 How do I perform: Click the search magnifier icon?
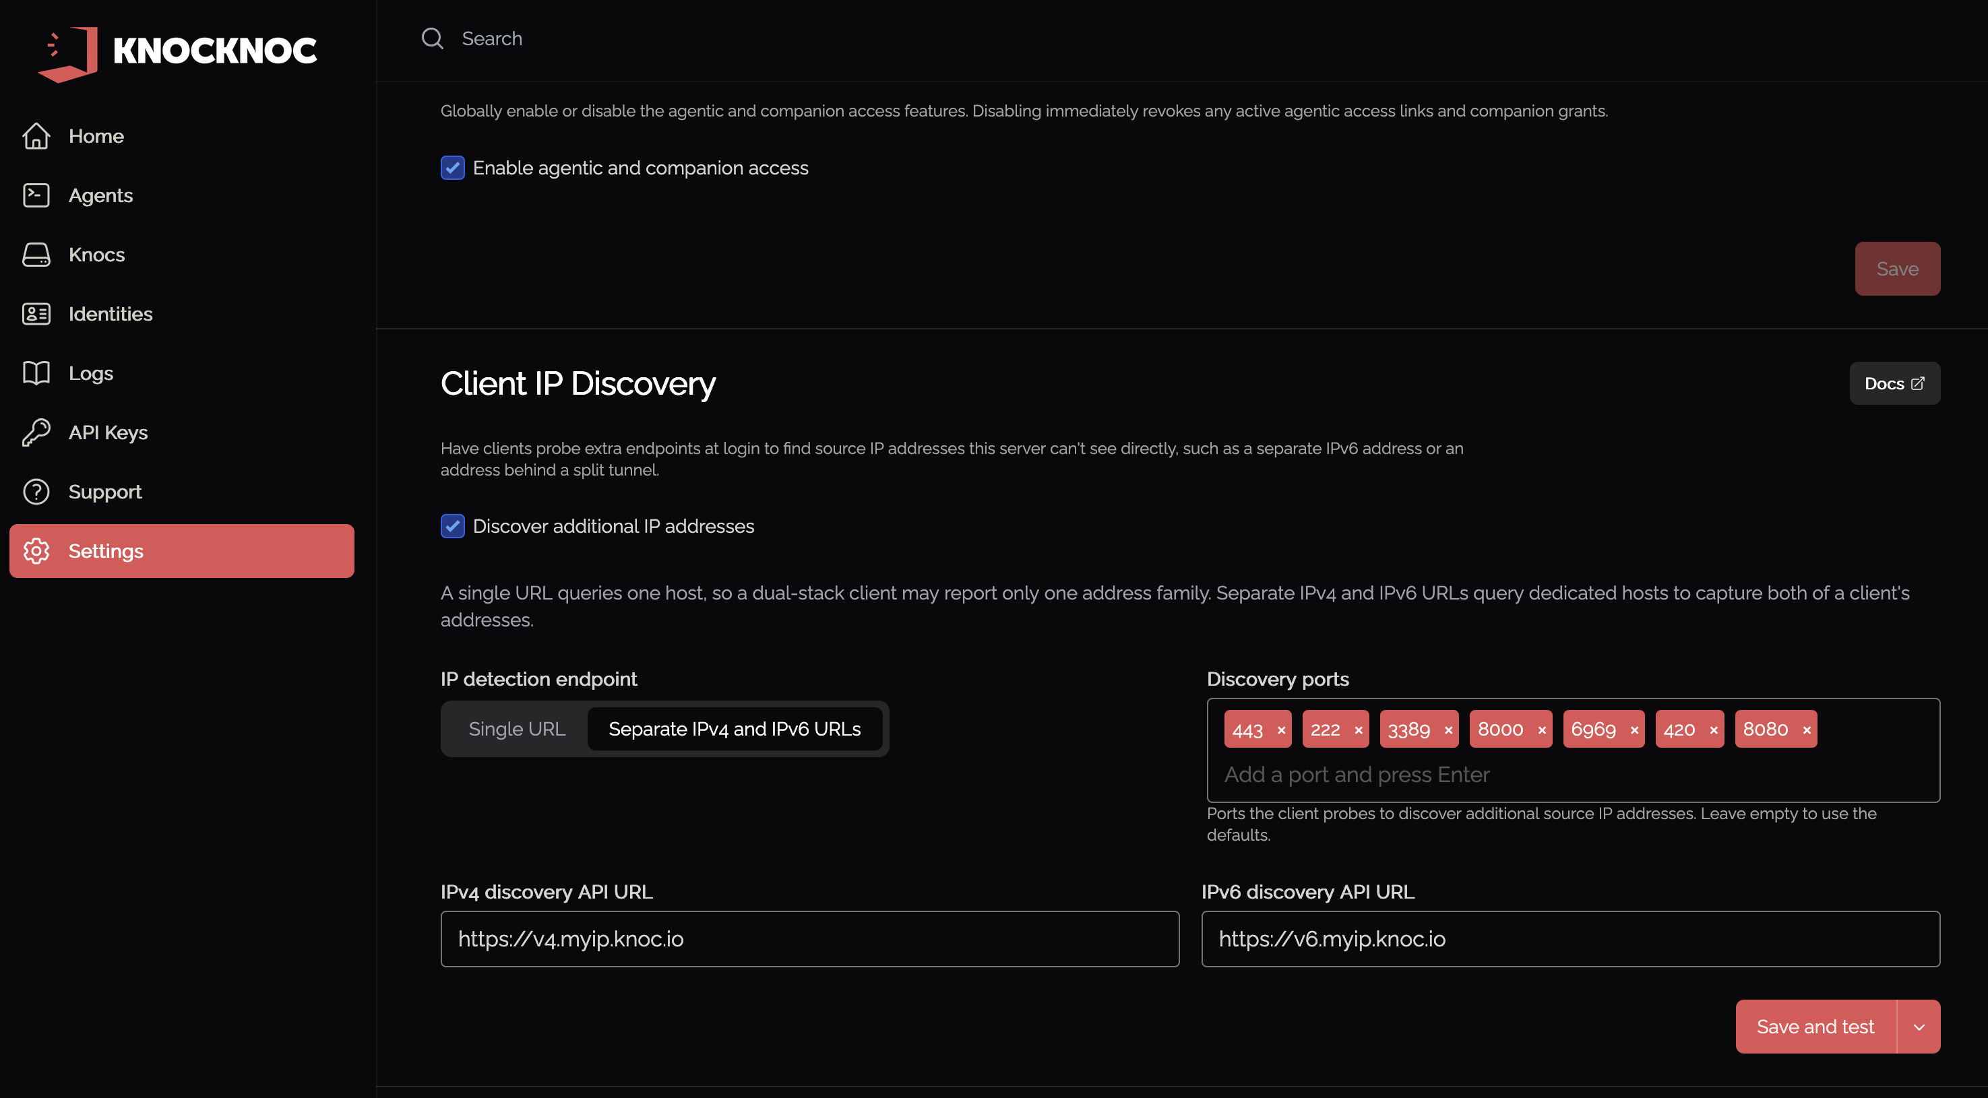[432, 38]
